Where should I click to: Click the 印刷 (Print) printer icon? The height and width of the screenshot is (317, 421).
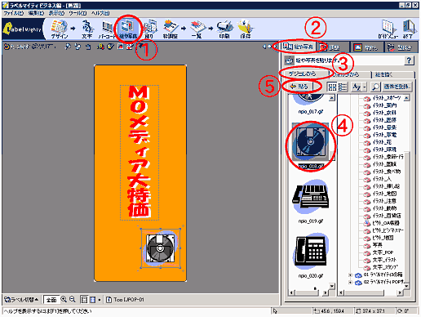[x=224, y=29]
